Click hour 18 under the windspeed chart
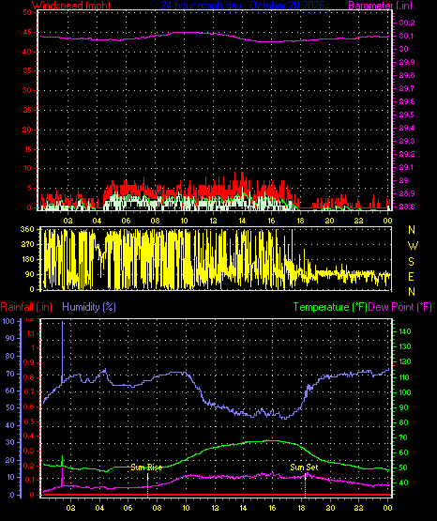 click(300, 221)
